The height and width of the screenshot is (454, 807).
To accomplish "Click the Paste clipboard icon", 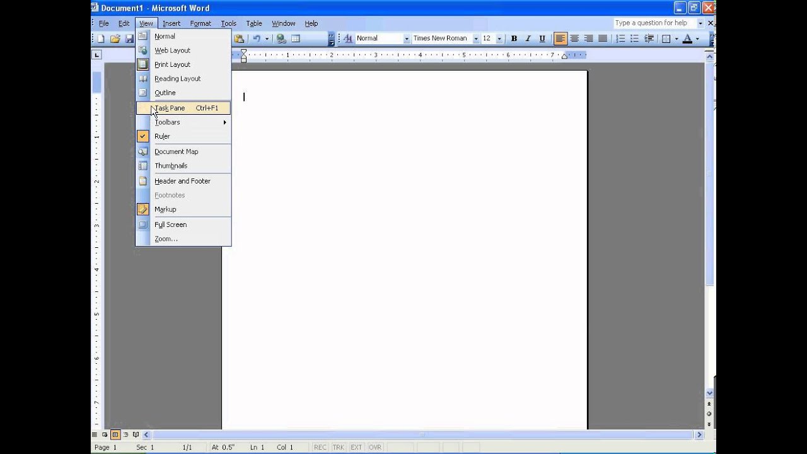I will pos(240,38).
